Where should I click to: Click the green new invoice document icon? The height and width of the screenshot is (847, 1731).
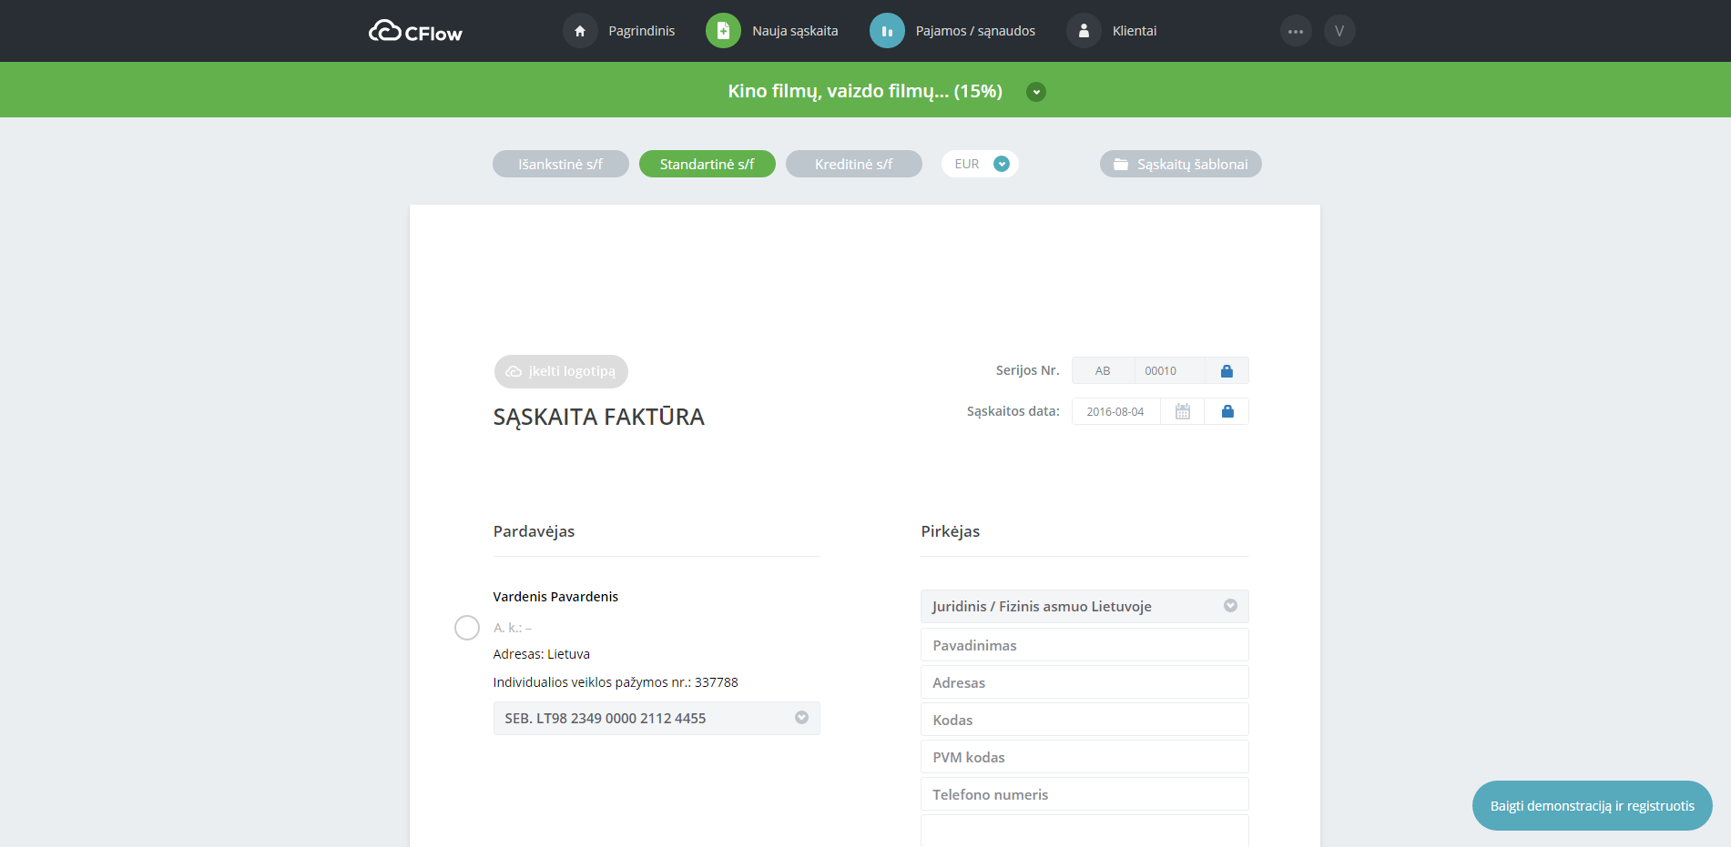(x=723, y=31)
